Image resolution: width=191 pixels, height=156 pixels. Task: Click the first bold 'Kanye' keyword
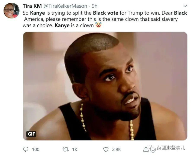tap(38, 13)
